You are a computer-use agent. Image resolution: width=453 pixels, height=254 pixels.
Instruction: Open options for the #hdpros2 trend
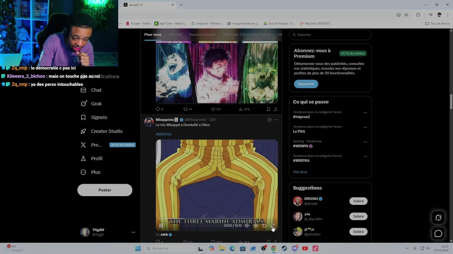click(x=365, y=113)
